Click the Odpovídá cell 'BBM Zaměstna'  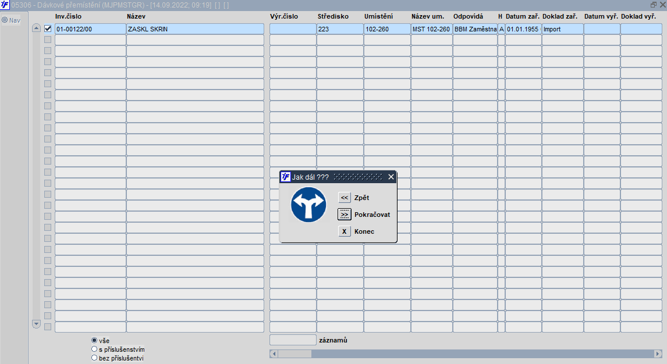point(475,29)
